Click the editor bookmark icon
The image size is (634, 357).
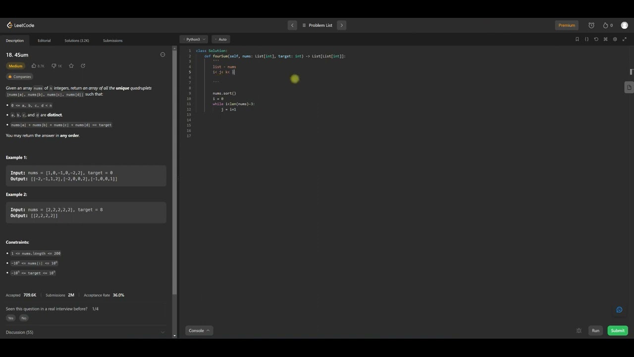[x=577, y=39]
